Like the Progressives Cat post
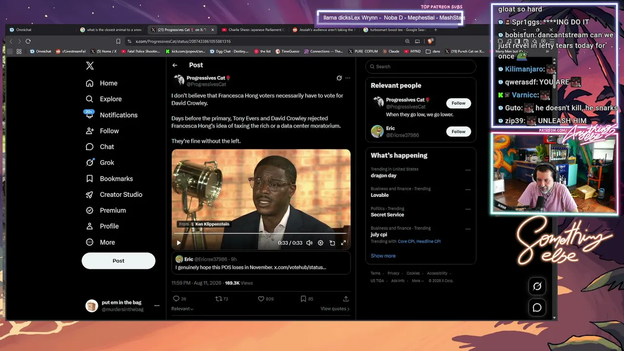Image resolution: width=624 pixels, height=351 pixels. point(266,299)
